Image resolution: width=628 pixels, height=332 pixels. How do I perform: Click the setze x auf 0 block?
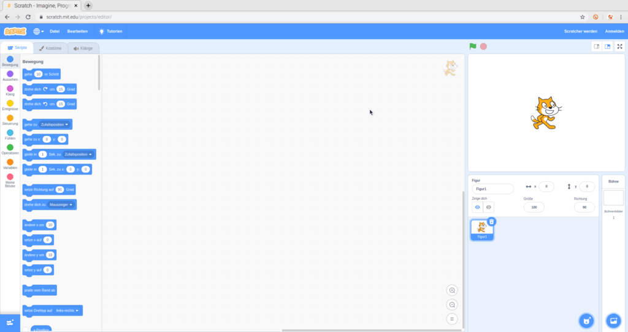(x=38, y=240)
